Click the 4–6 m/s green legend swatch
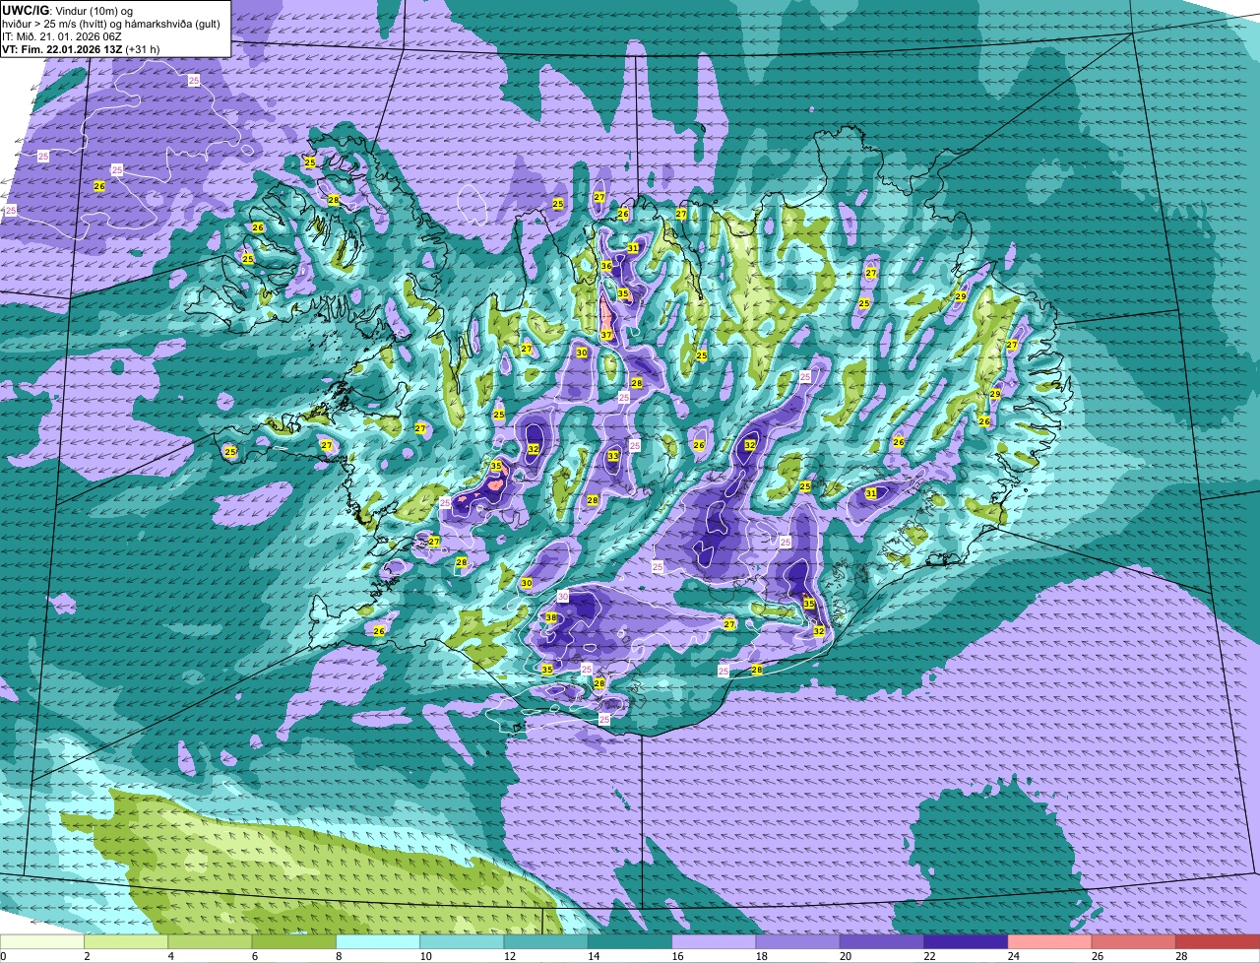The image size is (1260, 963). click(x=211, y=942)
